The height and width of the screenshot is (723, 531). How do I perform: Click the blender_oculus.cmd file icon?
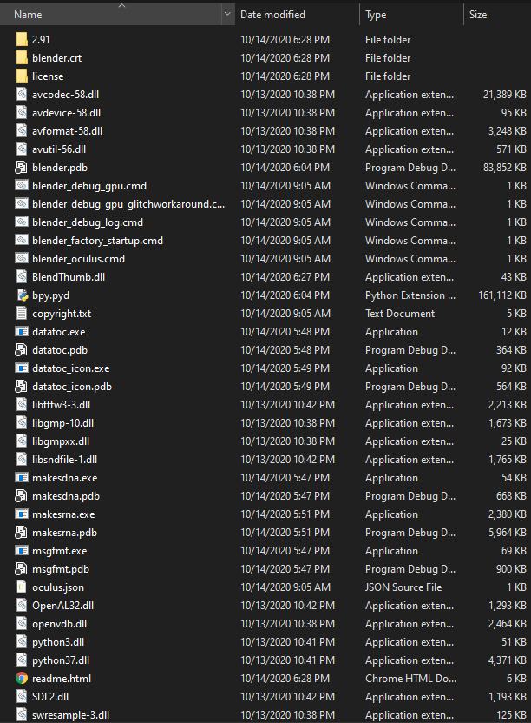tap(22, 259)
